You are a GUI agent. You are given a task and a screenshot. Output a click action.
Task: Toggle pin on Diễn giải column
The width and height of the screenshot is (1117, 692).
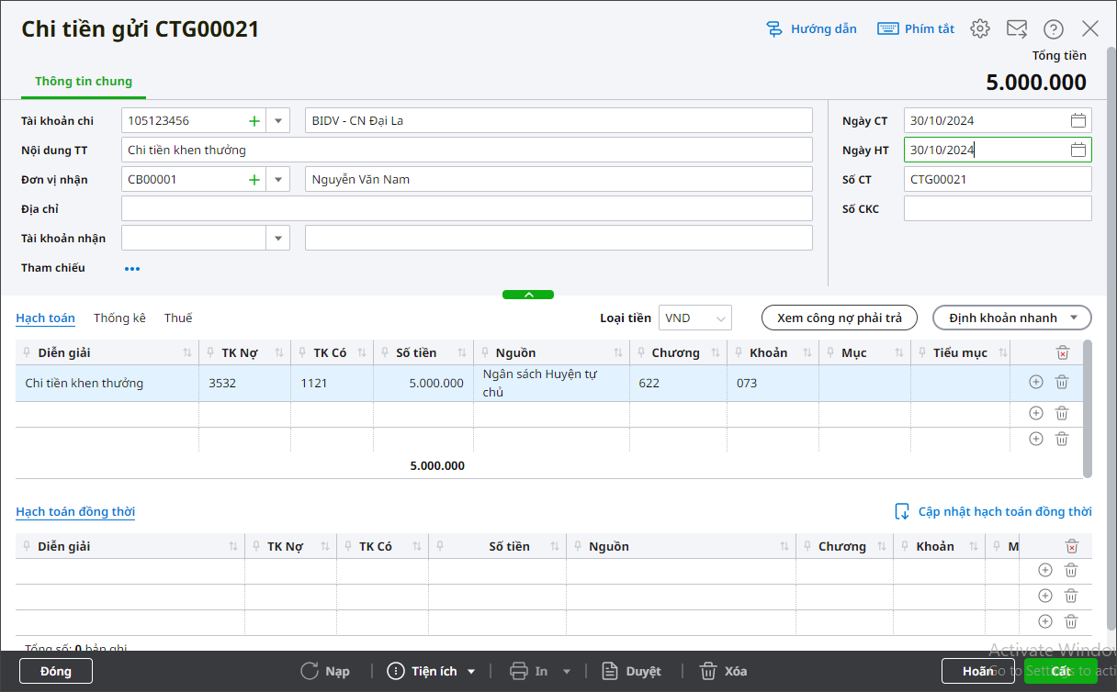click(27, 353)
